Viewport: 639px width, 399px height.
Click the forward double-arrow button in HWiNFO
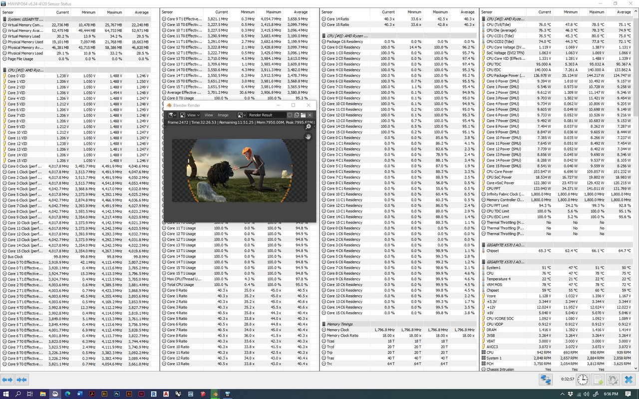pyautogui.click(x=21, y=380)
